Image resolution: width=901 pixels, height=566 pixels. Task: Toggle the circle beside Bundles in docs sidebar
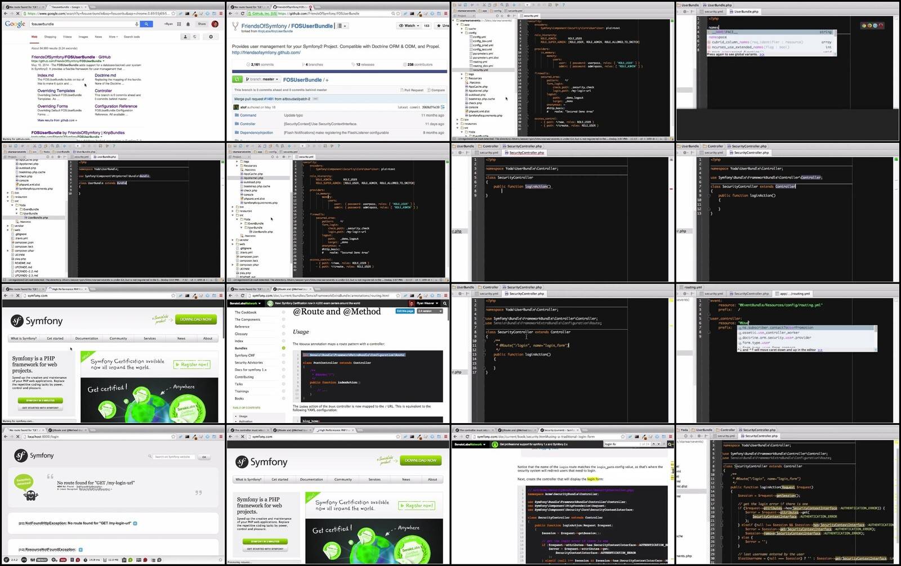[283, 348]
